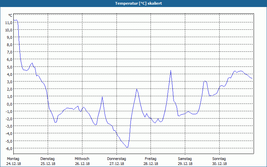Click the 11,0 y-axis value label
The width and height of the screenshot is (267, 167).
9,22
